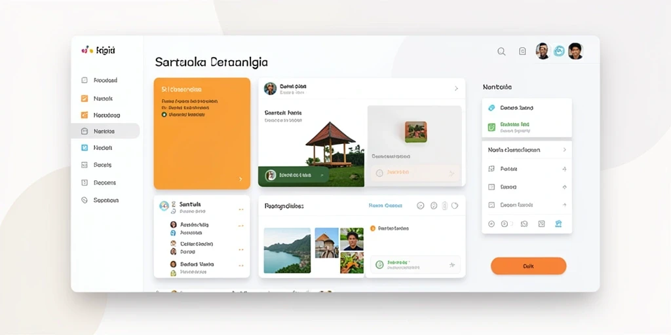The height and width of the screenshot is (335, 671).
Task: Click circle icon in the peach message field
Action: (x=379, y=173)
